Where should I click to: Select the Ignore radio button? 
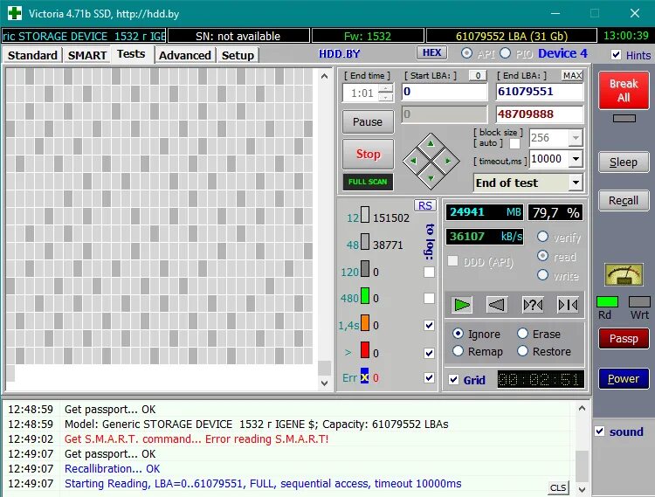point(458,334)
